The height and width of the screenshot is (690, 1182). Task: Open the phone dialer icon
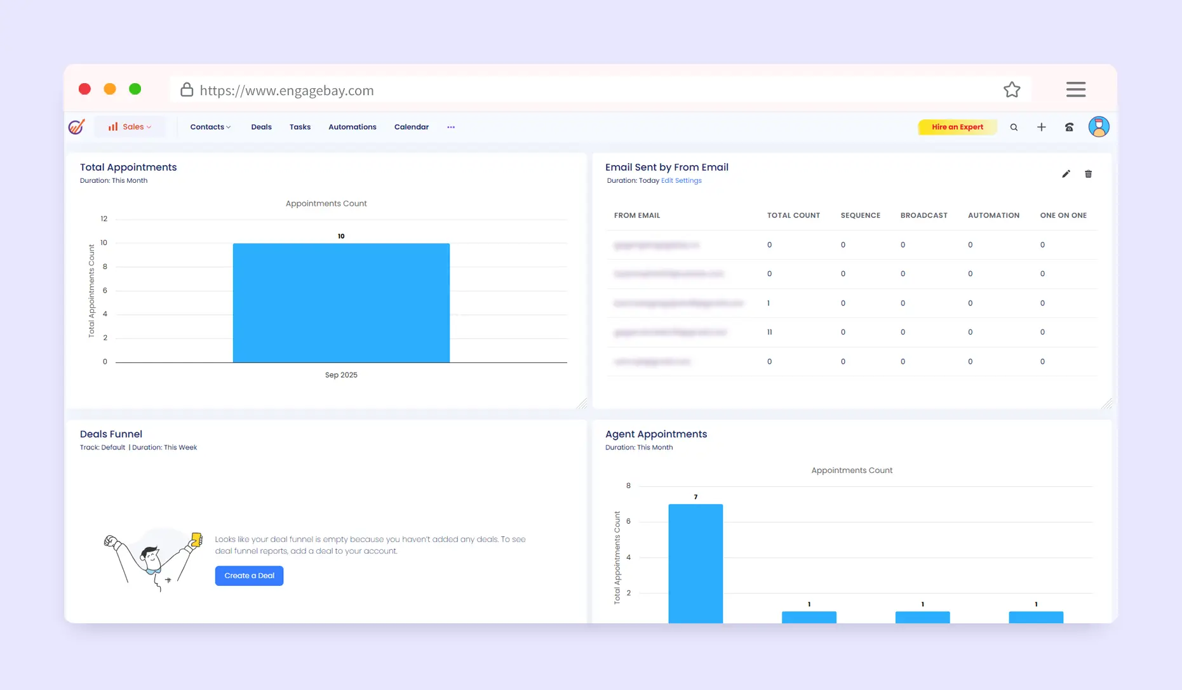coord(1069,128)
